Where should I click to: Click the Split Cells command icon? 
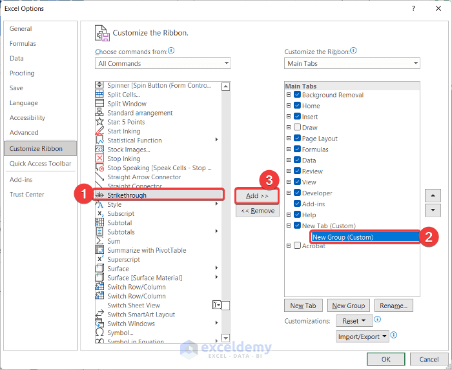point(99,94)
